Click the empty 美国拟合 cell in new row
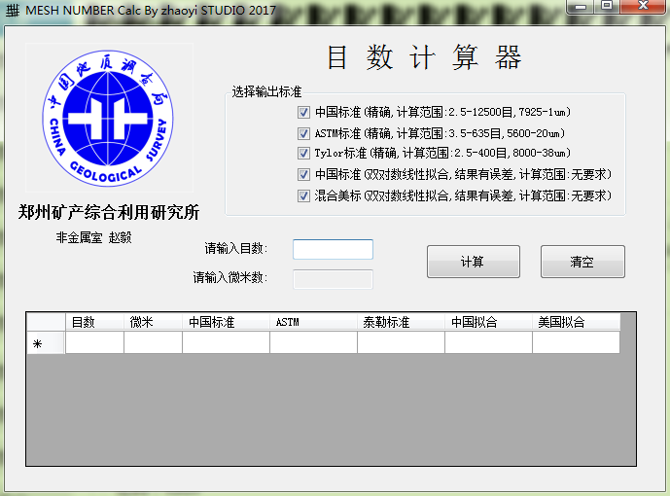 (577, 342)
